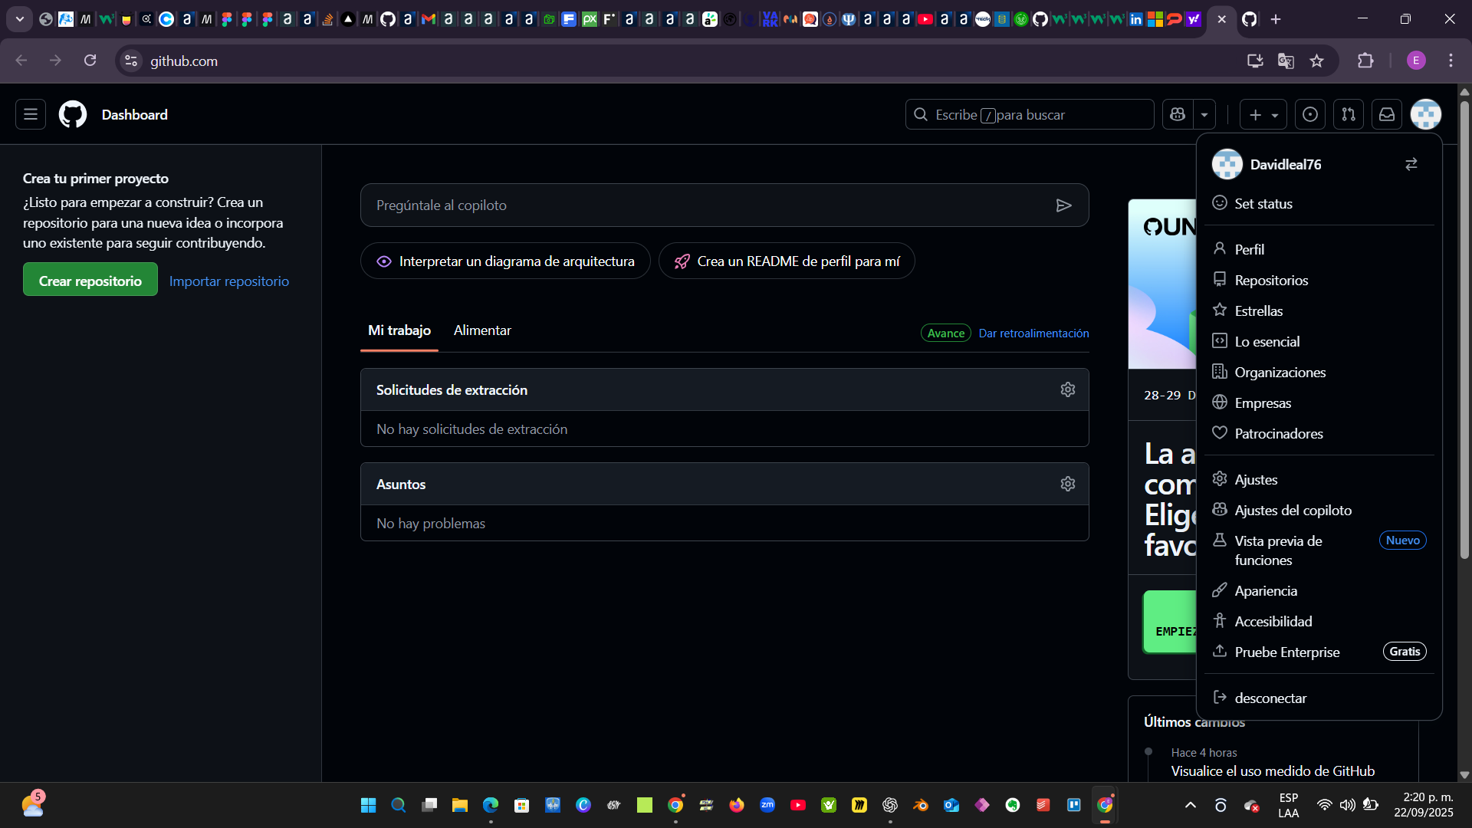Select Repositorios from the user menu
1472x828 pixels.
click(1271, 281)
